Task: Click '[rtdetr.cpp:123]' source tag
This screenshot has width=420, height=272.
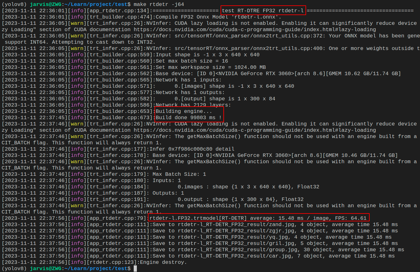Action: [x=112, y=262]
